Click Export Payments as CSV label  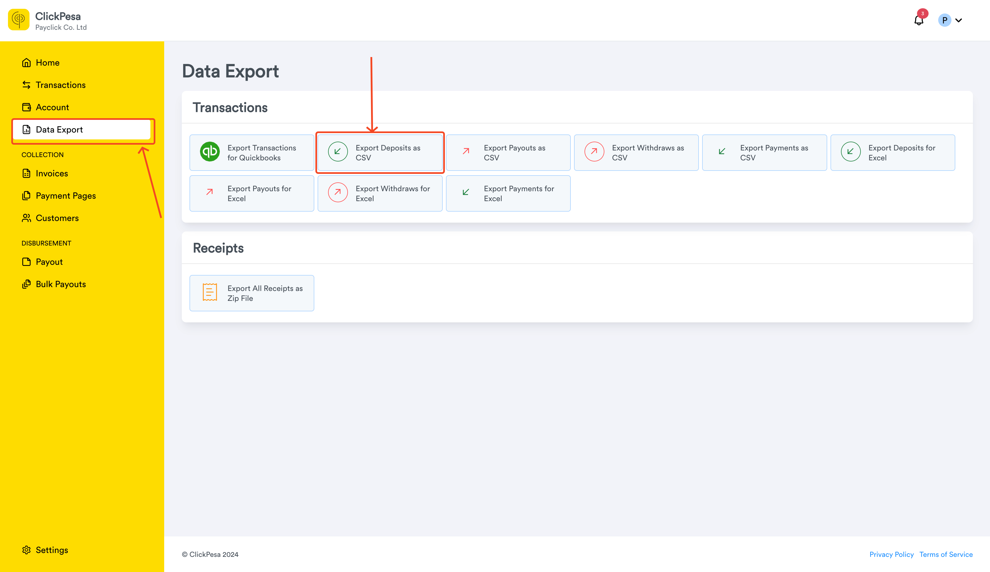click(774, 153)
